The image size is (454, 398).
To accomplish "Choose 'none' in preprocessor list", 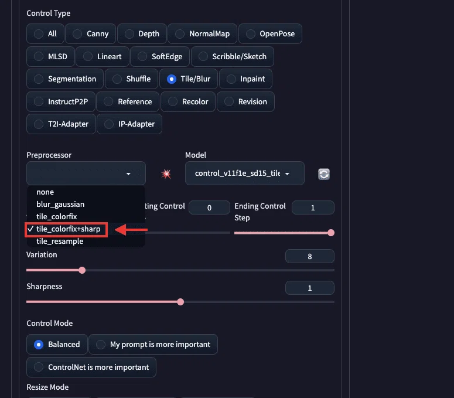I will [86, 192].
